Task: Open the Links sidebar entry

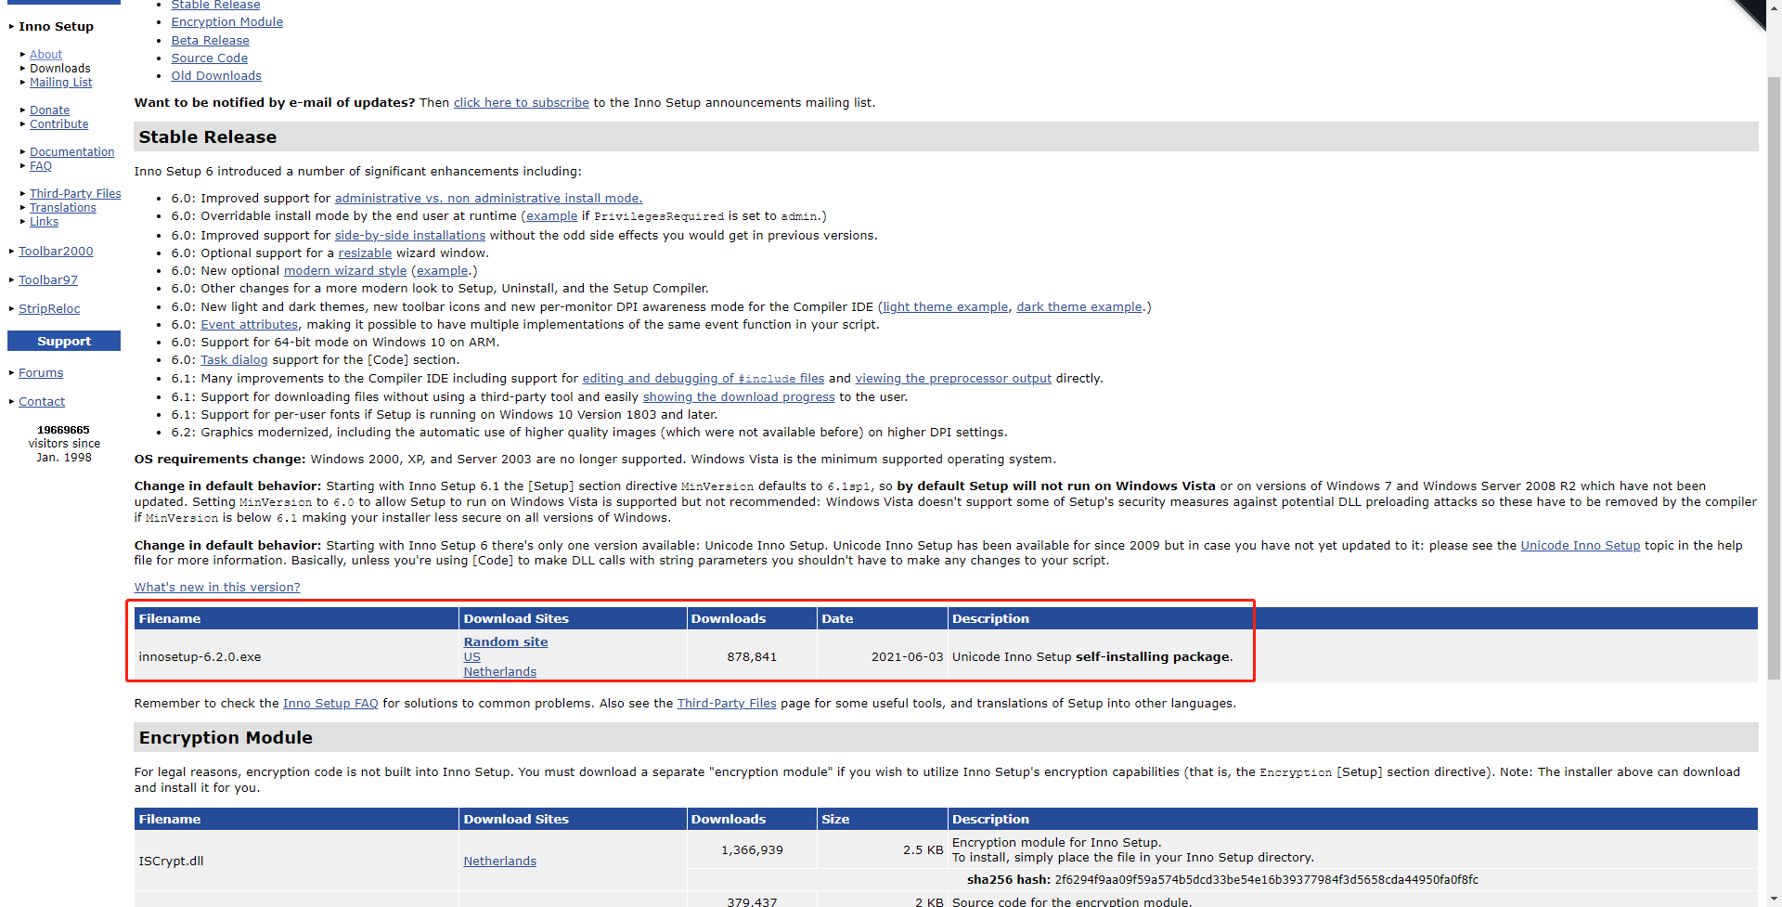Action: [44, 222]
